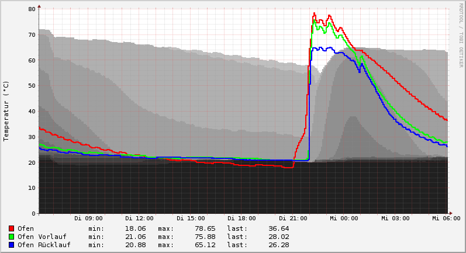The width and height of the screenshot is (466, 253).
Task: Click the 40 label on the Y-axis
Action: point(33,111)
